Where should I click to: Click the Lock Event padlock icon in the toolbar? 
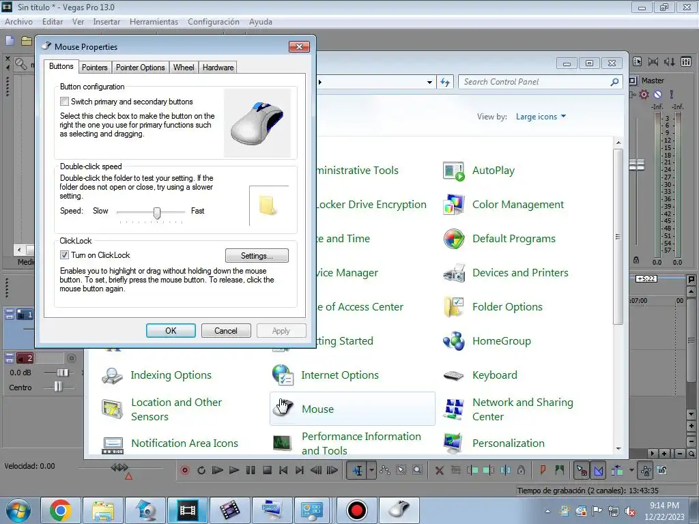521,470
